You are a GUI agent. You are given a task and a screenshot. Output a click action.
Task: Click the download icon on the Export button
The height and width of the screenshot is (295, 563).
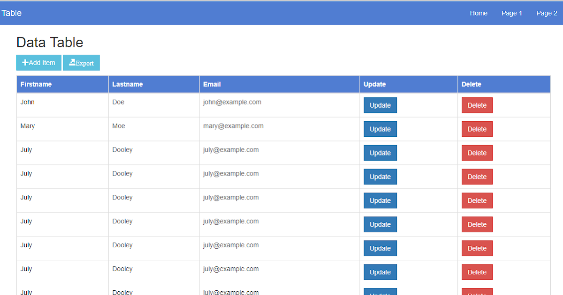[73, 62]
